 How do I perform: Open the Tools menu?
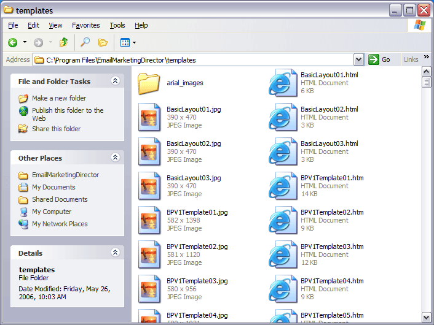coord(117,25)
